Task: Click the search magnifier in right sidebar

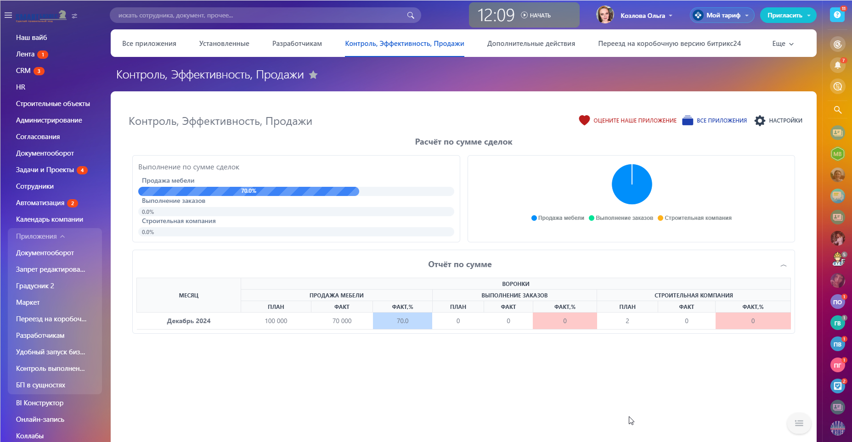Action: [x=837, y=110]
